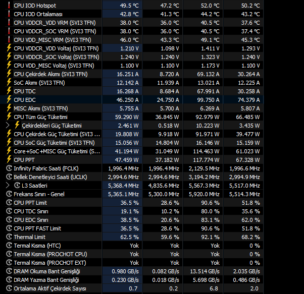The height and width of the screenshot is (294, 304).
Task: Click lightning icon beside CPU PPT
Action: point(9,160)
